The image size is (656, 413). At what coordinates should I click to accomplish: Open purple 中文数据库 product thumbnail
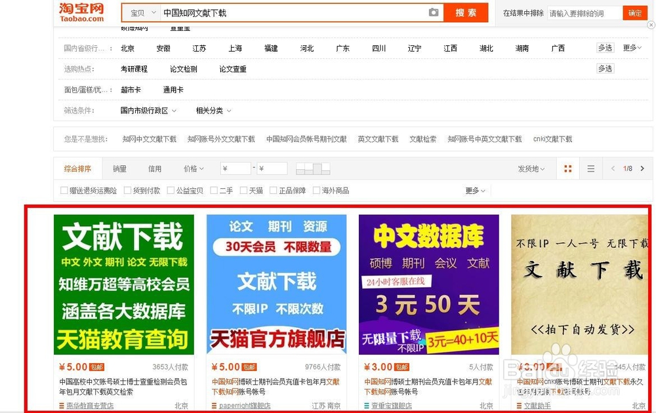point(429,285)
